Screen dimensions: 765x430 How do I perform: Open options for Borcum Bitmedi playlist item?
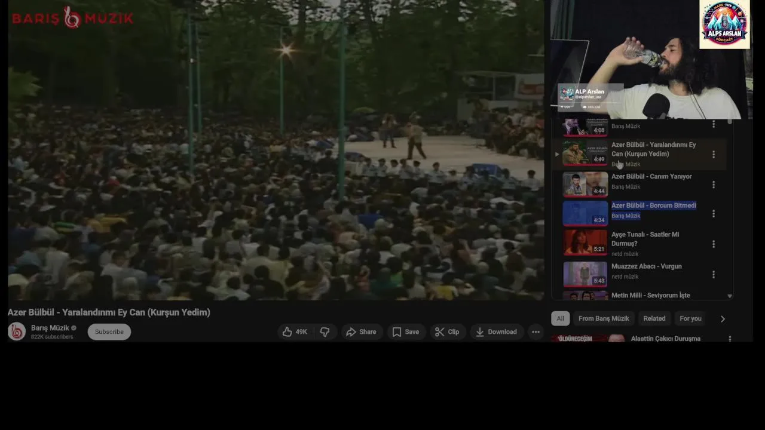[x=713, y=214]
